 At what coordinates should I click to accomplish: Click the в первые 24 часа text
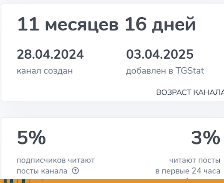pyautogui.click(x=188, y=171)
